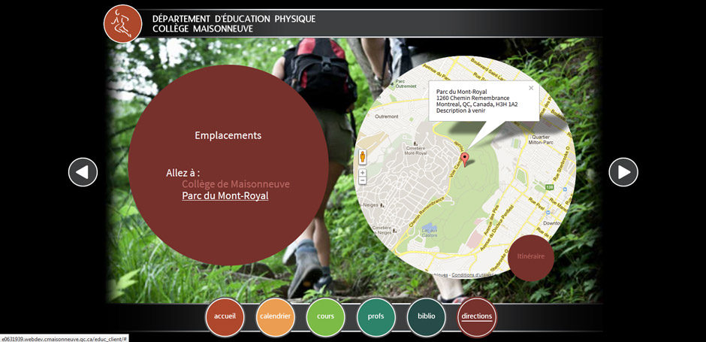The image size is (706, 342).
Task: Close the Parc du Mont-Royal info bubble
Action: click(x=531, y=88)
